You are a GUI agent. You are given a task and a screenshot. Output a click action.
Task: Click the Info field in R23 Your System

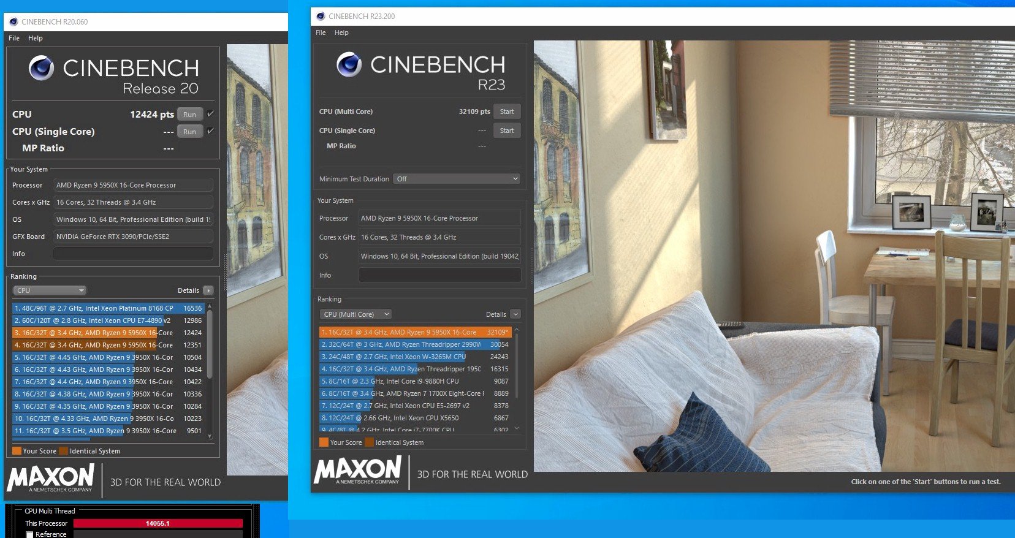click(x=439, y=275)
